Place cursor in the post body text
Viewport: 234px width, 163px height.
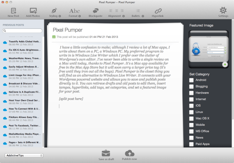point(115,69)
